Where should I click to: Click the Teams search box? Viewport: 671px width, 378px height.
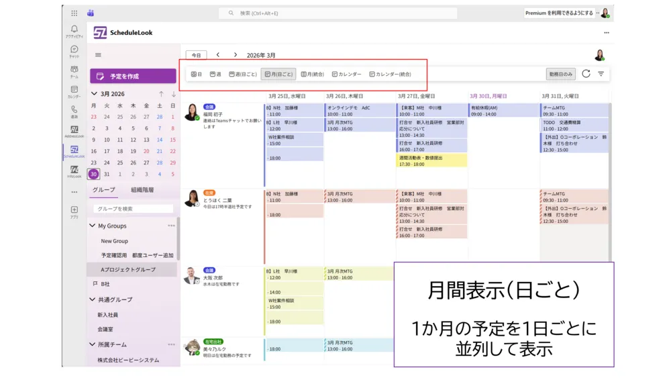click(x=338, y=13)
